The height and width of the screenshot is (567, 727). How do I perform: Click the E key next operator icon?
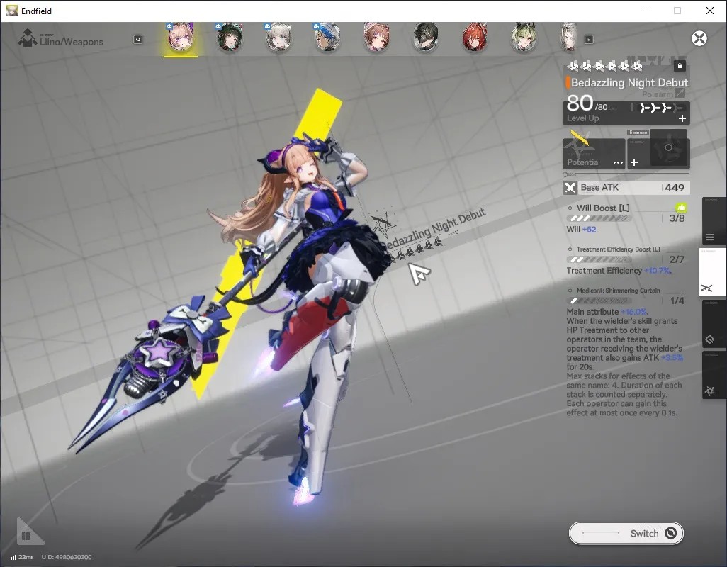589,40
